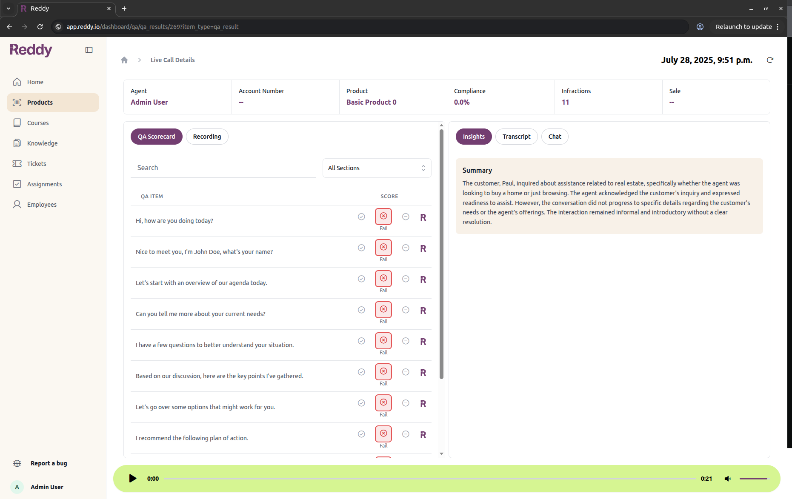Click the home breadcrumb icon
This screenshot has height=499, width=792.
(x=124, y=60)
